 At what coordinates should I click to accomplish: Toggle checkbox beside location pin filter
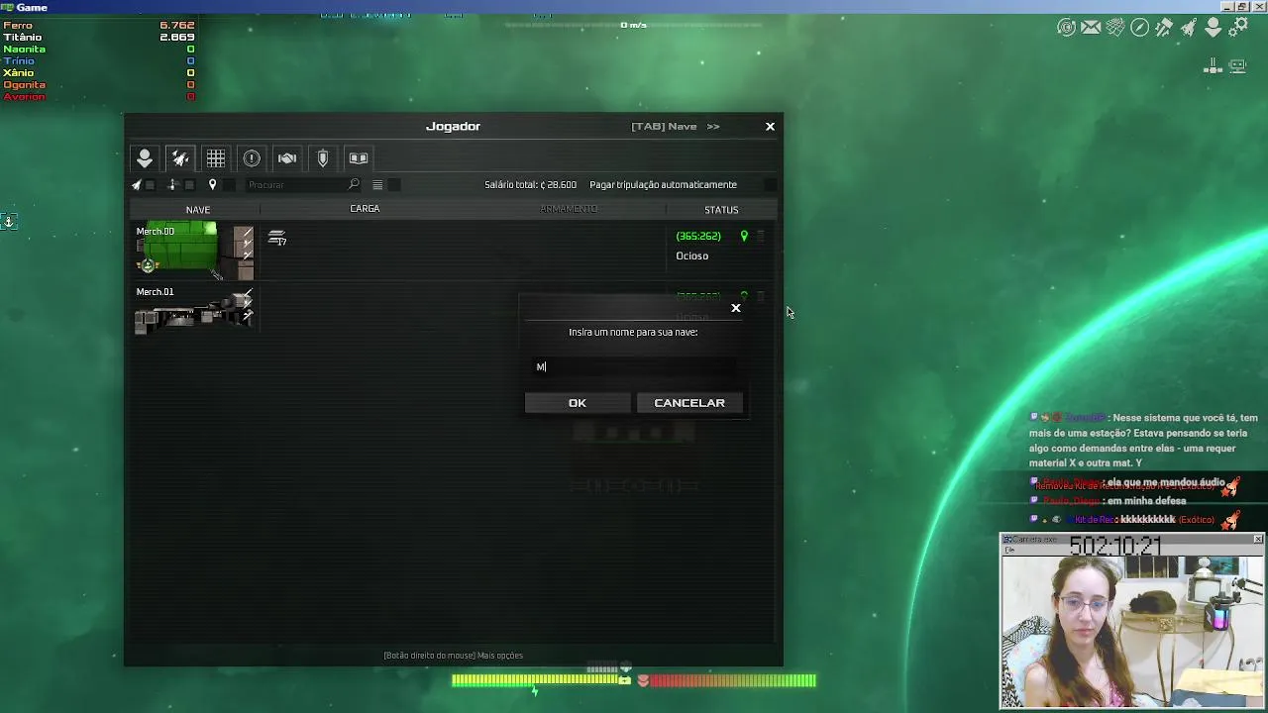click(229, 185)
